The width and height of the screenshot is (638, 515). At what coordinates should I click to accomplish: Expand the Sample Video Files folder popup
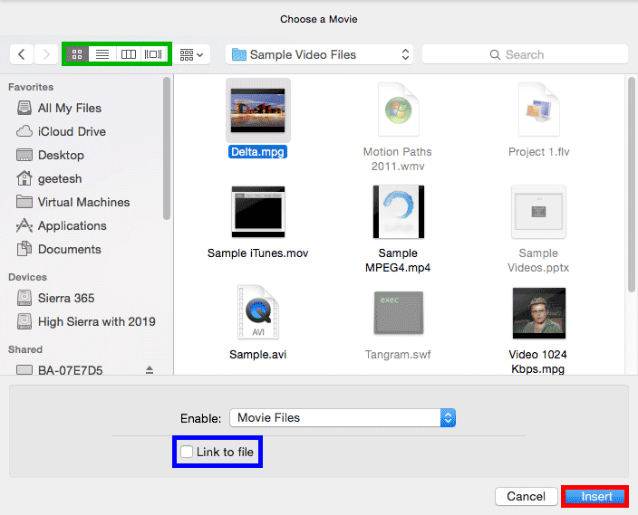pyautogui.click(x=321, y=54)
